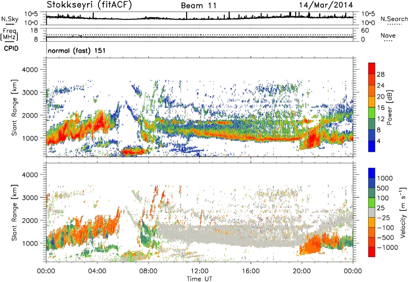Click the N.Sky noise time-series panel

coord(199,18)
